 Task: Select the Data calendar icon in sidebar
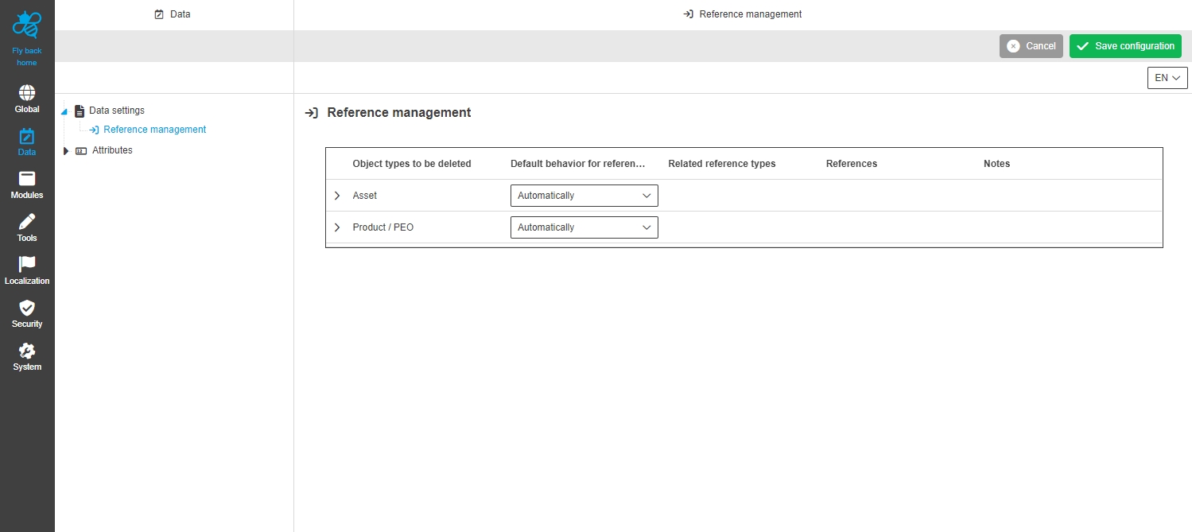point(27,136)
